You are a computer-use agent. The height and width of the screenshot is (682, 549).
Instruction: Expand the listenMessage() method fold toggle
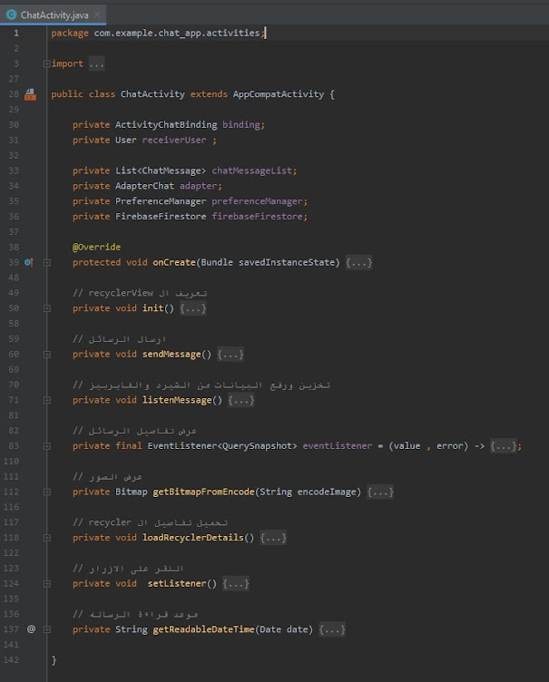pos(46,400)
